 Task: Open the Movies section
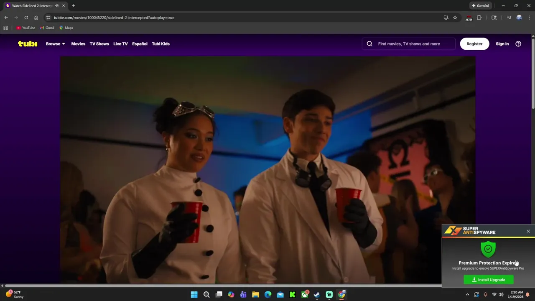pos(78,43)
